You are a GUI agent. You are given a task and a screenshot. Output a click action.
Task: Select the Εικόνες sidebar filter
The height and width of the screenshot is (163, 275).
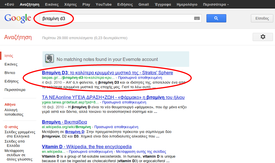11,64
